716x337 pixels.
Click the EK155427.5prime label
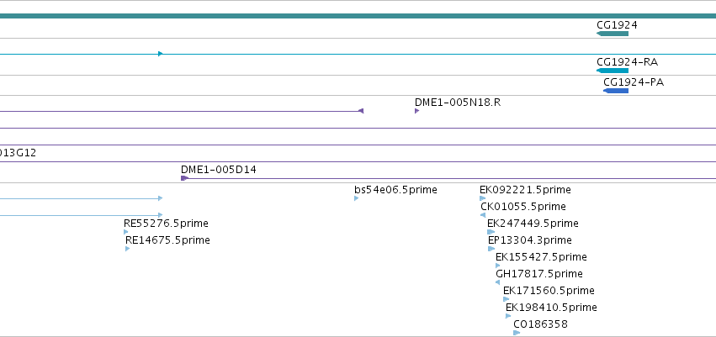tap(541, 257)
